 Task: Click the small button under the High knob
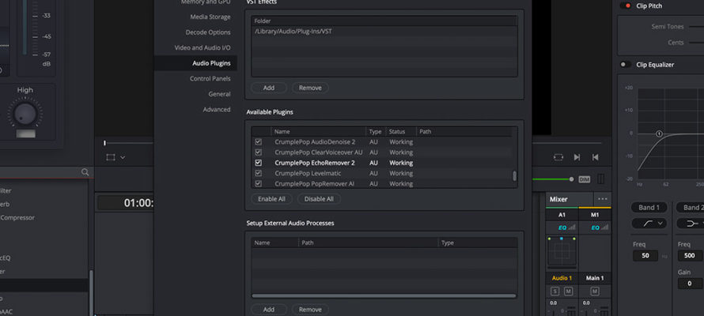point(25,134)
